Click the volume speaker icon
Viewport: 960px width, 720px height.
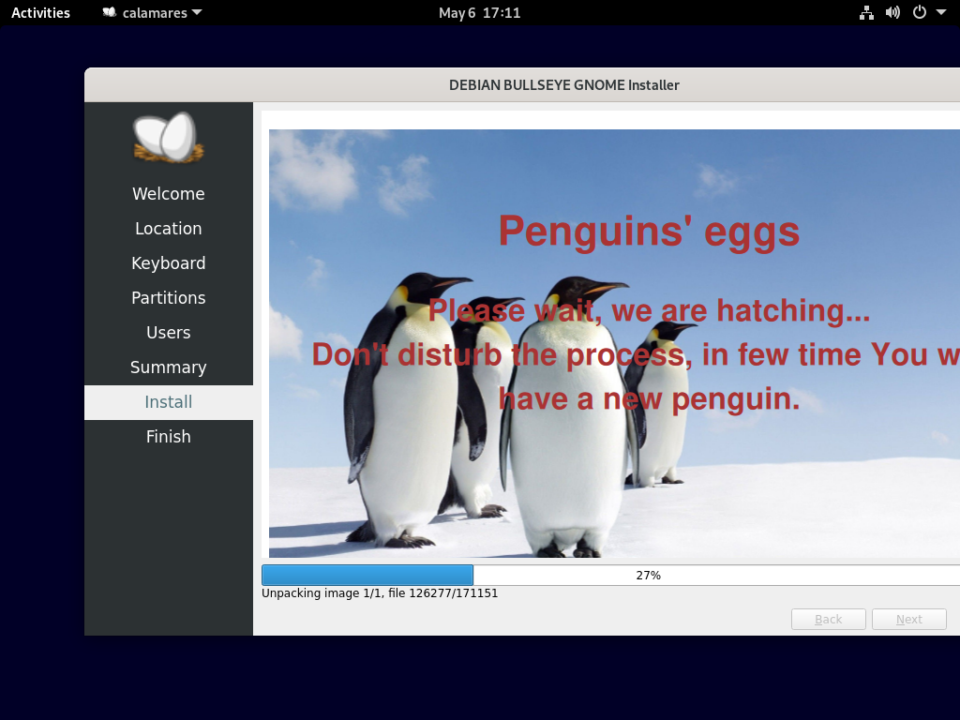point(892,13)
